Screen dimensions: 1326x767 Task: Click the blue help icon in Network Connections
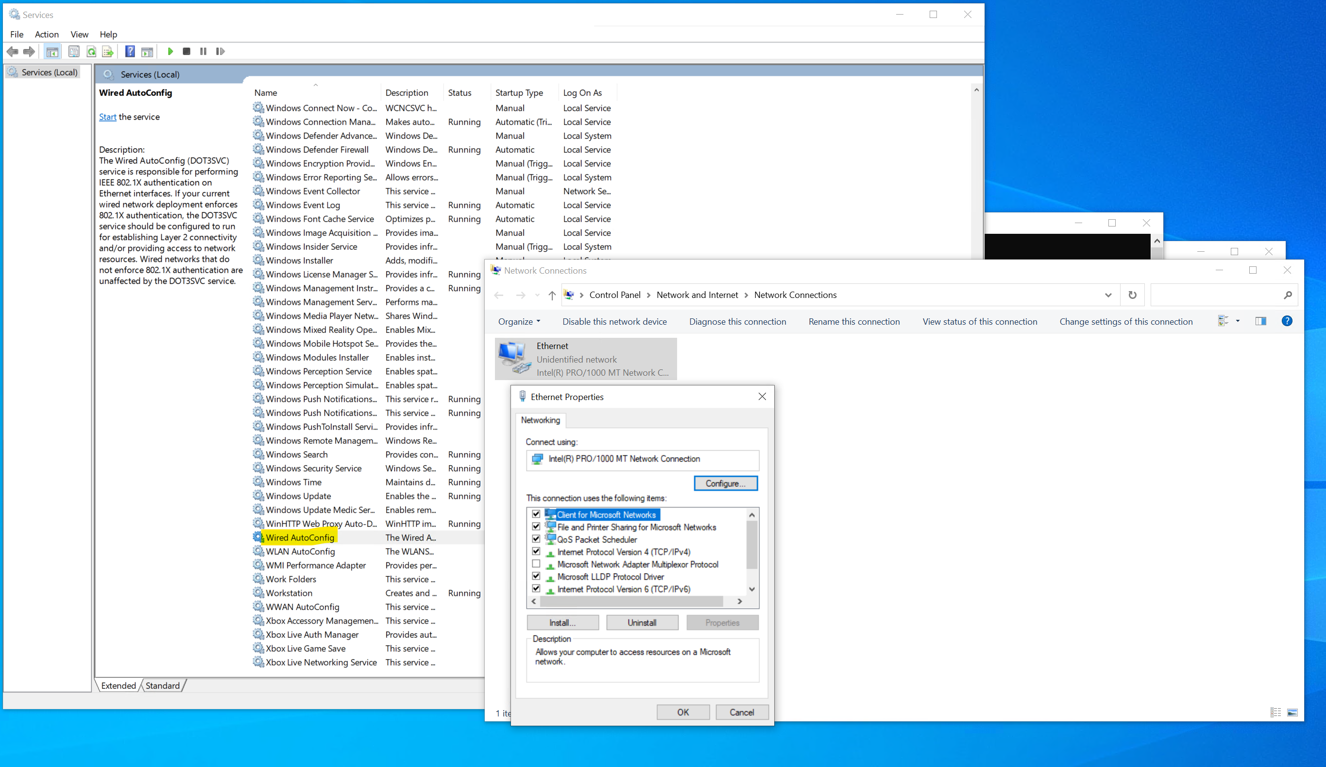(1288, 321)
